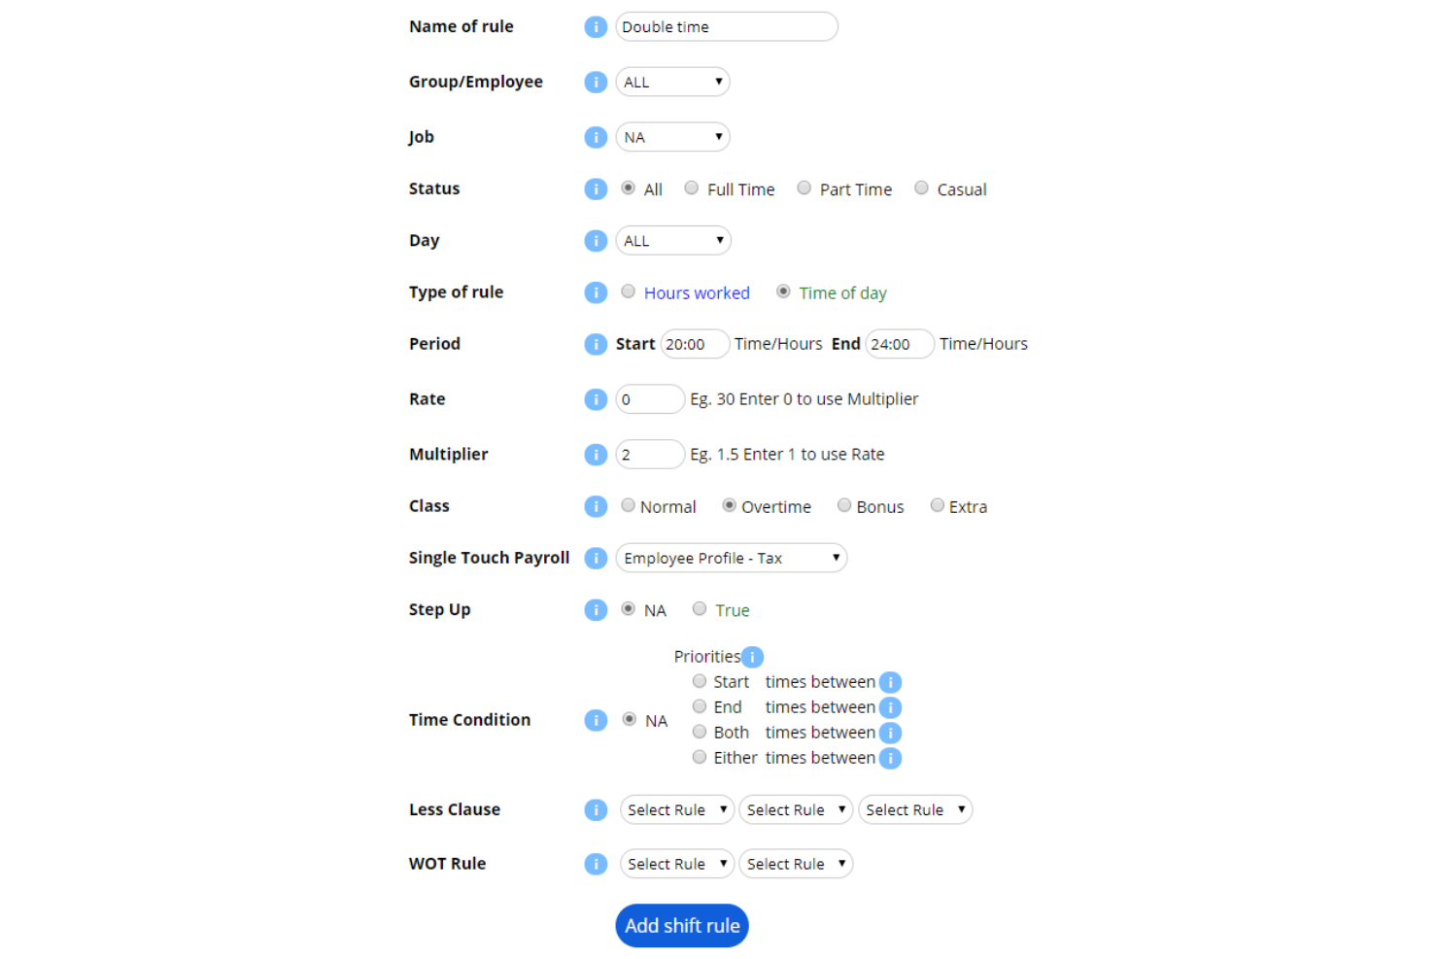The width and height of the screenshot is (1438, 959).
Task: Open the Day dropdown
Action: click(672, 241)
